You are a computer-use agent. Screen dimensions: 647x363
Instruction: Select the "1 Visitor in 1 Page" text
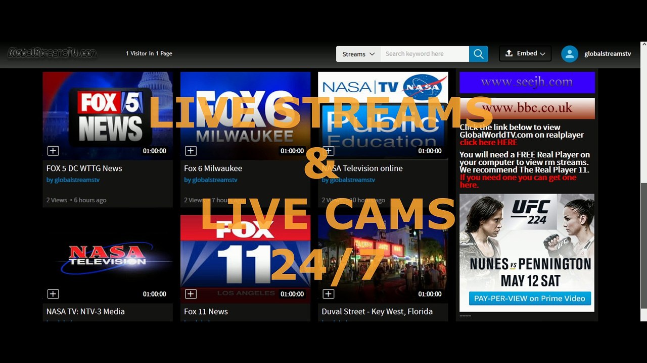[x=149, y=53]
